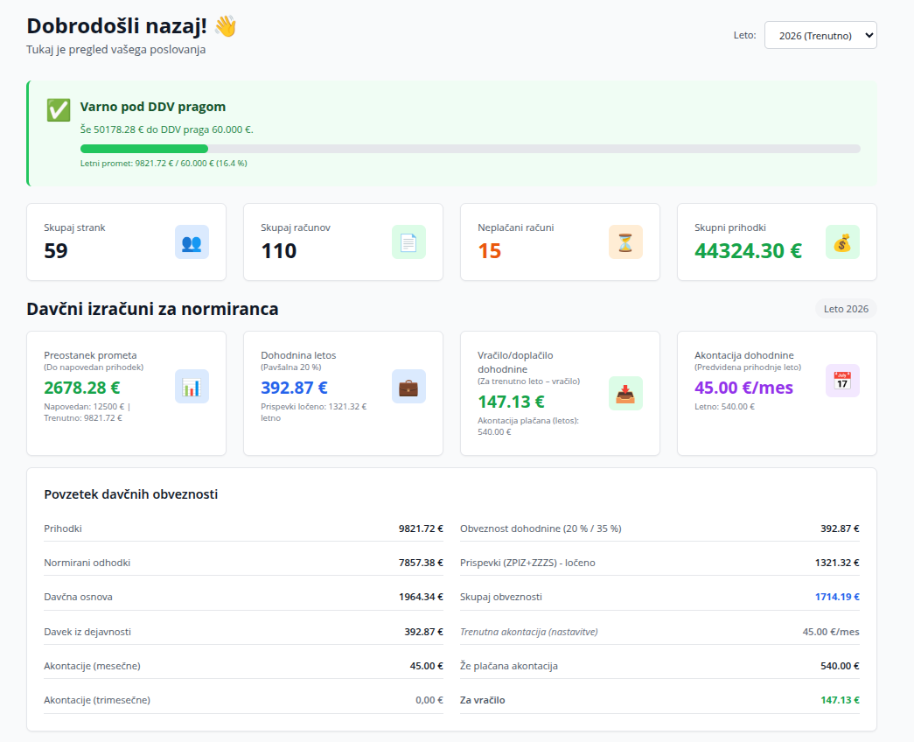Click the 'Trenutna akontacija (nastavitve)' label
This screenshot has width=914, height=742.
tap(529, 632)
